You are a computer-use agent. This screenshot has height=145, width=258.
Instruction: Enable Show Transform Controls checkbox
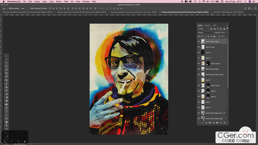(29, 8)
